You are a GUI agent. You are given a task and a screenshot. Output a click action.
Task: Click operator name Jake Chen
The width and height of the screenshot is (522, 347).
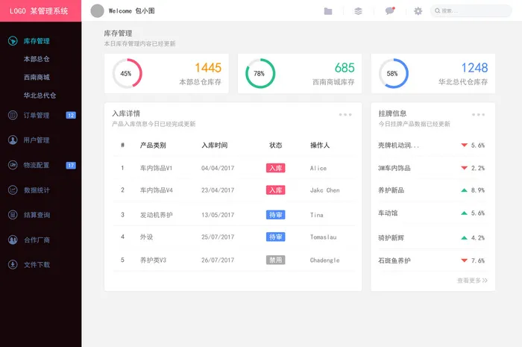tap(325, 190)
